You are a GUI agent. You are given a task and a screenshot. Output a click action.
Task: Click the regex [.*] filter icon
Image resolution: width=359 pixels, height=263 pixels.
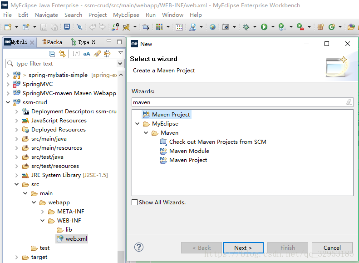coord(76,54)
